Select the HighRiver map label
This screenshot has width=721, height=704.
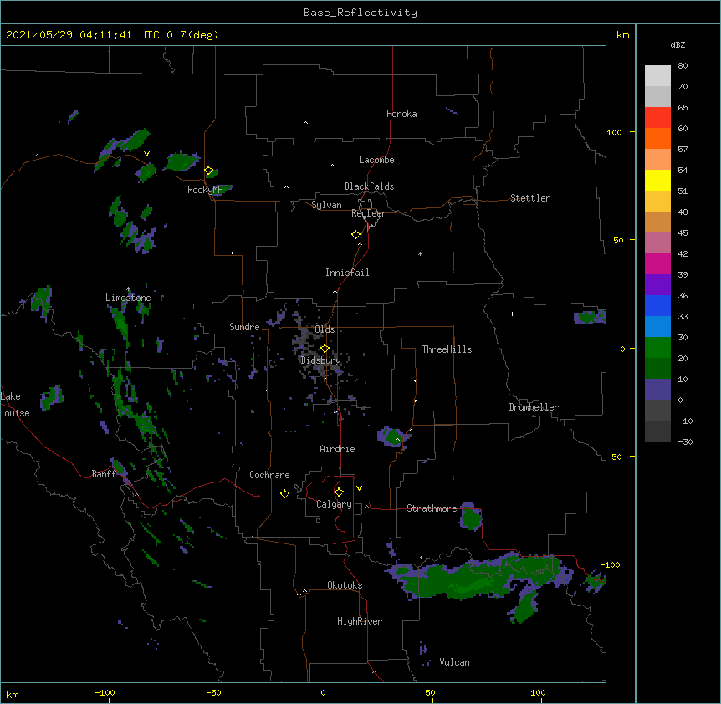(x=360, y=621)
